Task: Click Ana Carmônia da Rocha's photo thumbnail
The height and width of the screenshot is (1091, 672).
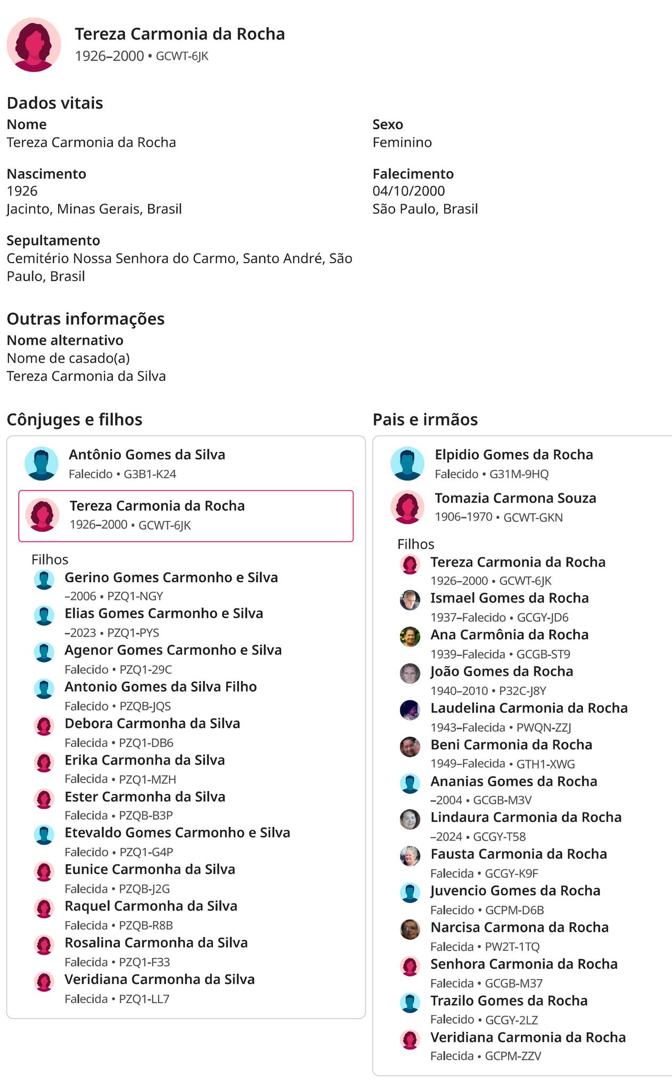Action: (410, 637)
